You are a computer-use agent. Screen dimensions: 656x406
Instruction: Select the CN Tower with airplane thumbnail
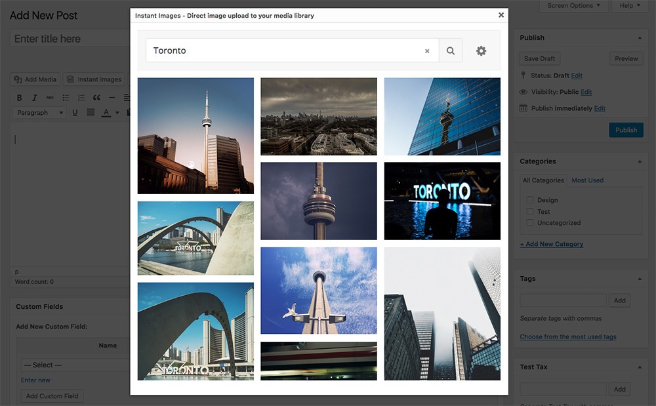tap(319, 291)
